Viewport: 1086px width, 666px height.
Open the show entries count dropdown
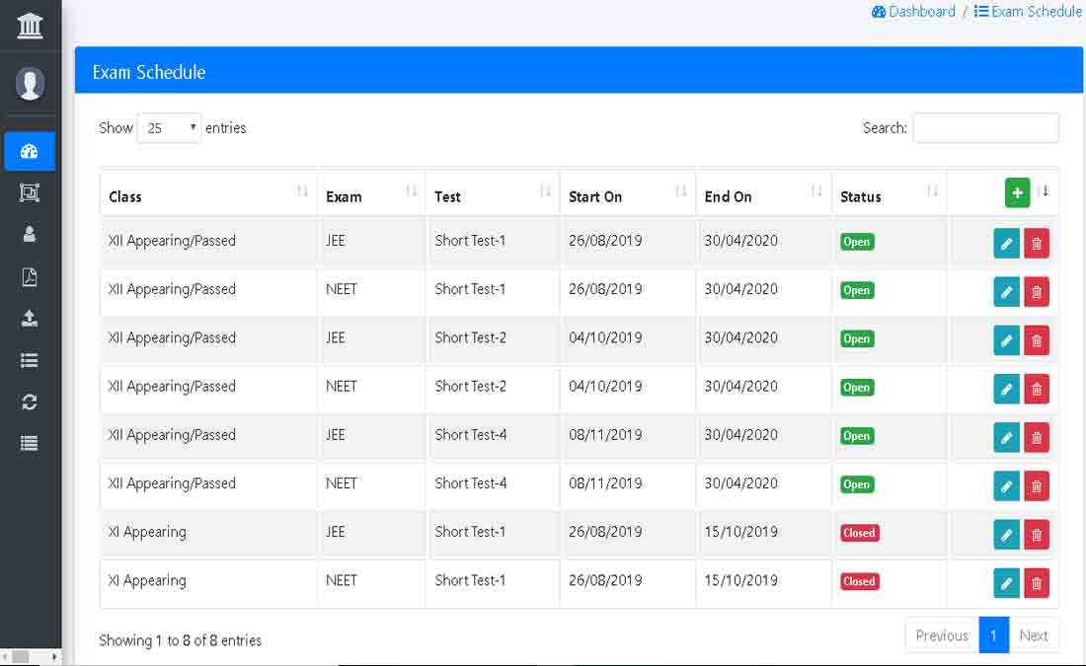(x=169, y=128)
